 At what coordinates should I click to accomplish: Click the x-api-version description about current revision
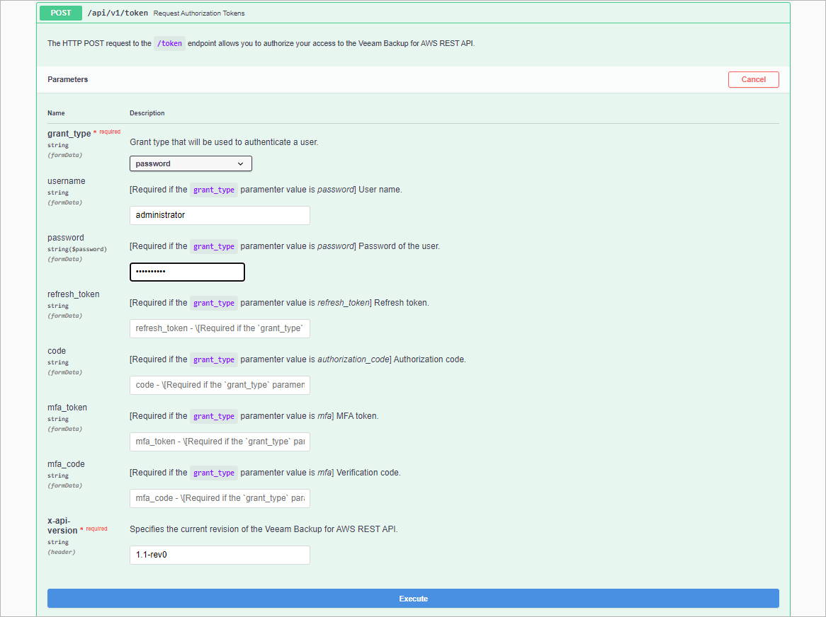coord(264,529)
